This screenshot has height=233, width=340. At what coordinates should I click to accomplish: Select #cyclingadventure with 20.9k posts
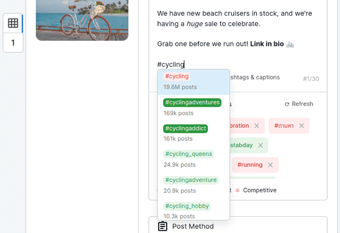pos(191,180)
